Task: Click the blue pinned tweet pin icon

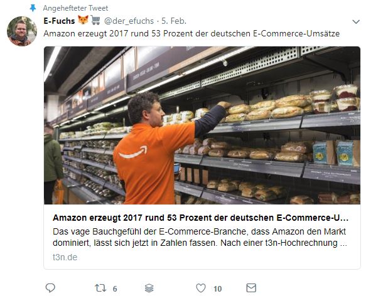Action: [x=33, y=8]
